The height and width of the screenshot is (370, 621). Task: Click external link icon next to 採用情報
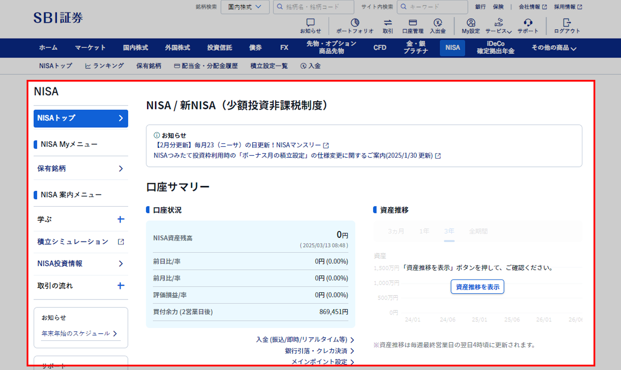pyautogui.click(x=580, y=7)
